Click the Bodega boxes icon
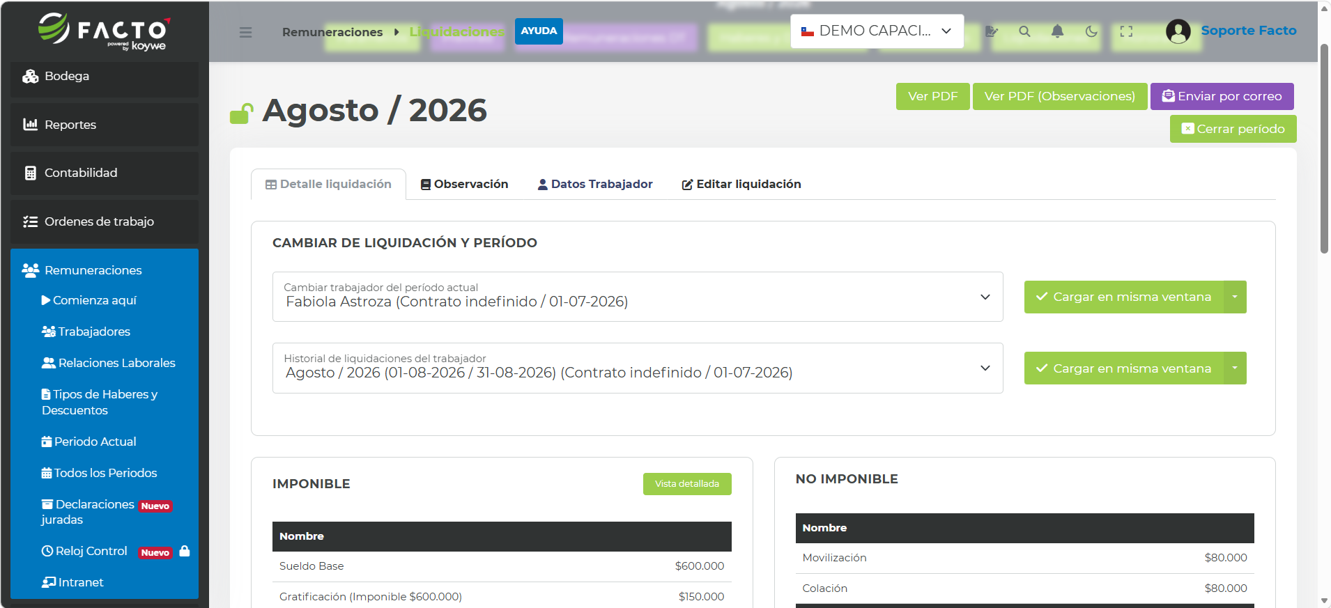The height and width of the screenshot is (608, 1331). point(30,77)
